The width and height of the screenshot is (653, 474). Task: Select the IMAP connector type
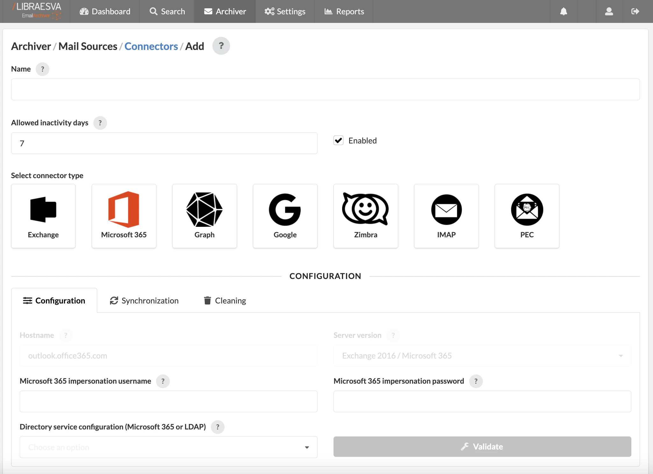pyautogui.click(x=446, y=216)
